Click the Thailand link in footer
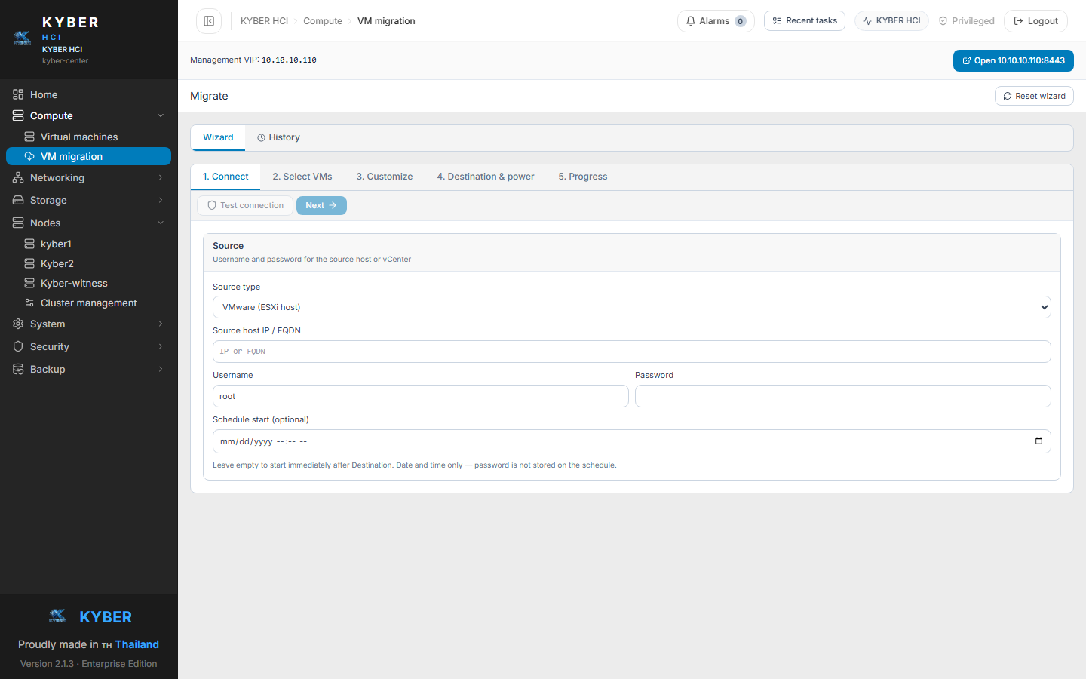This screenshot has width=1086, height=679. pos(137,644)
